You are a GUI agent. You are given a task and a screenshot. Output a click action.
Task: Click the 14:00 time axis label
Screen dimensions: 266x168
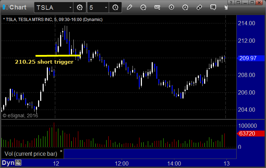pos(174,163)
